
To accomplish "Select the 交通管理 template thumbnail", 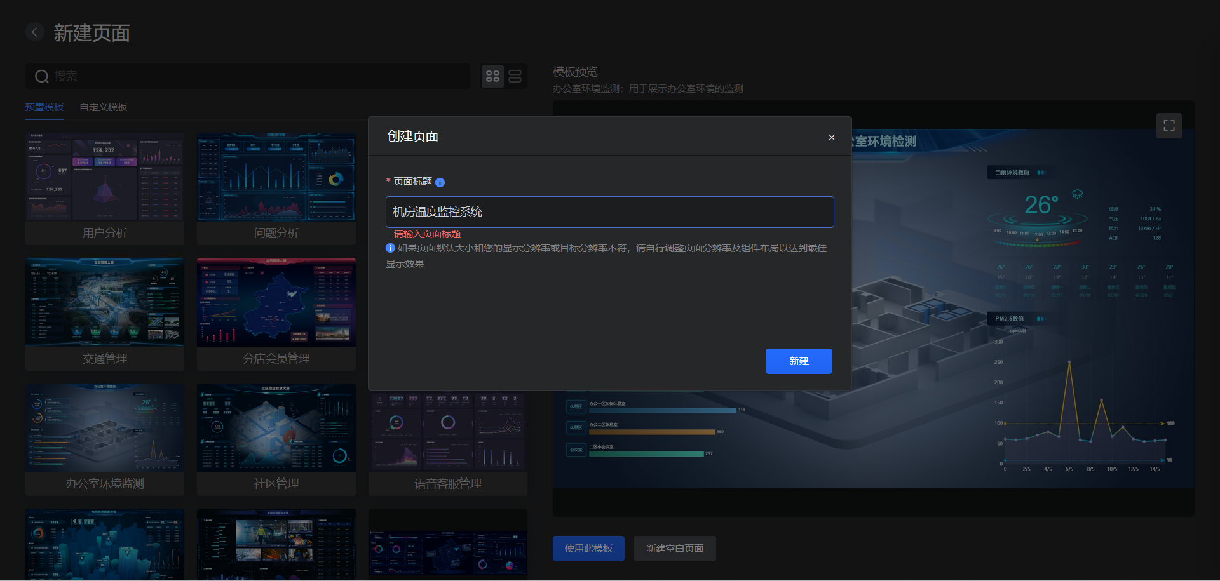I will pyautogui.click(x=104, y=302).
